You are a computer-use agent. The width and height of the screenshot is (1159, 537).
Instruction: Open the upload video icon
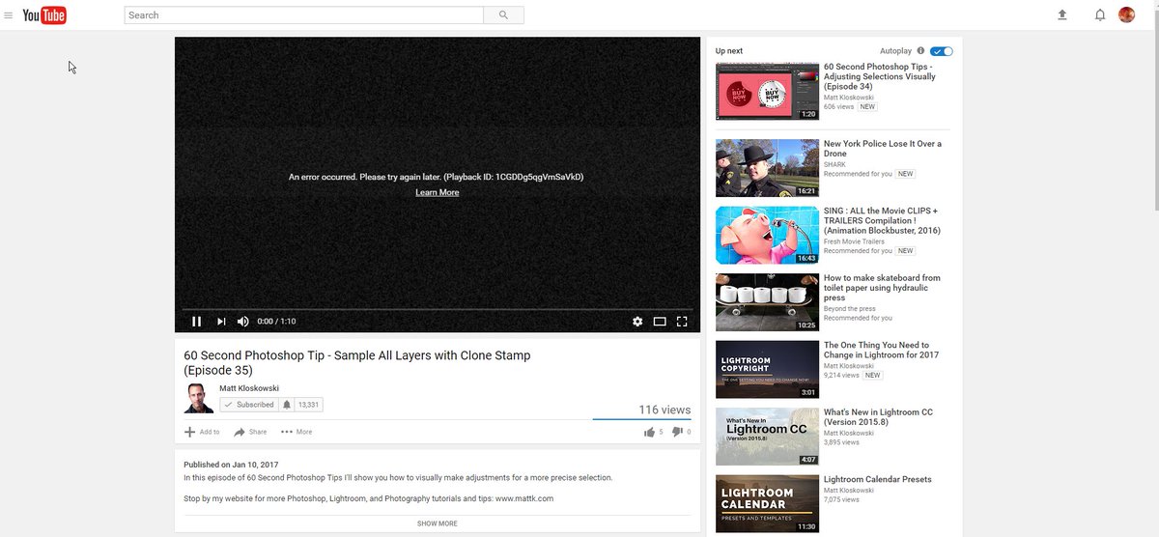(1062, 14)
